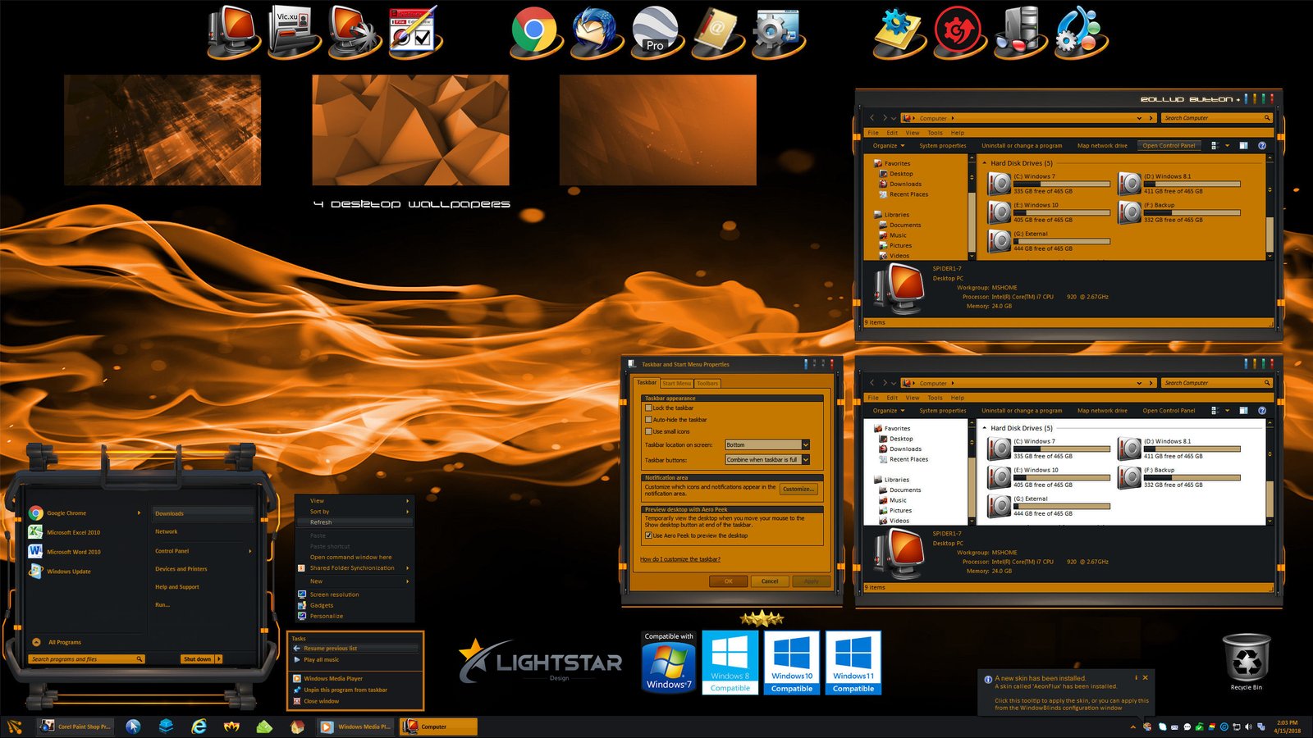Expand Google Chrome jump list arrow
The height and width of the screenshot is (738, 1313).
point(139,513)
